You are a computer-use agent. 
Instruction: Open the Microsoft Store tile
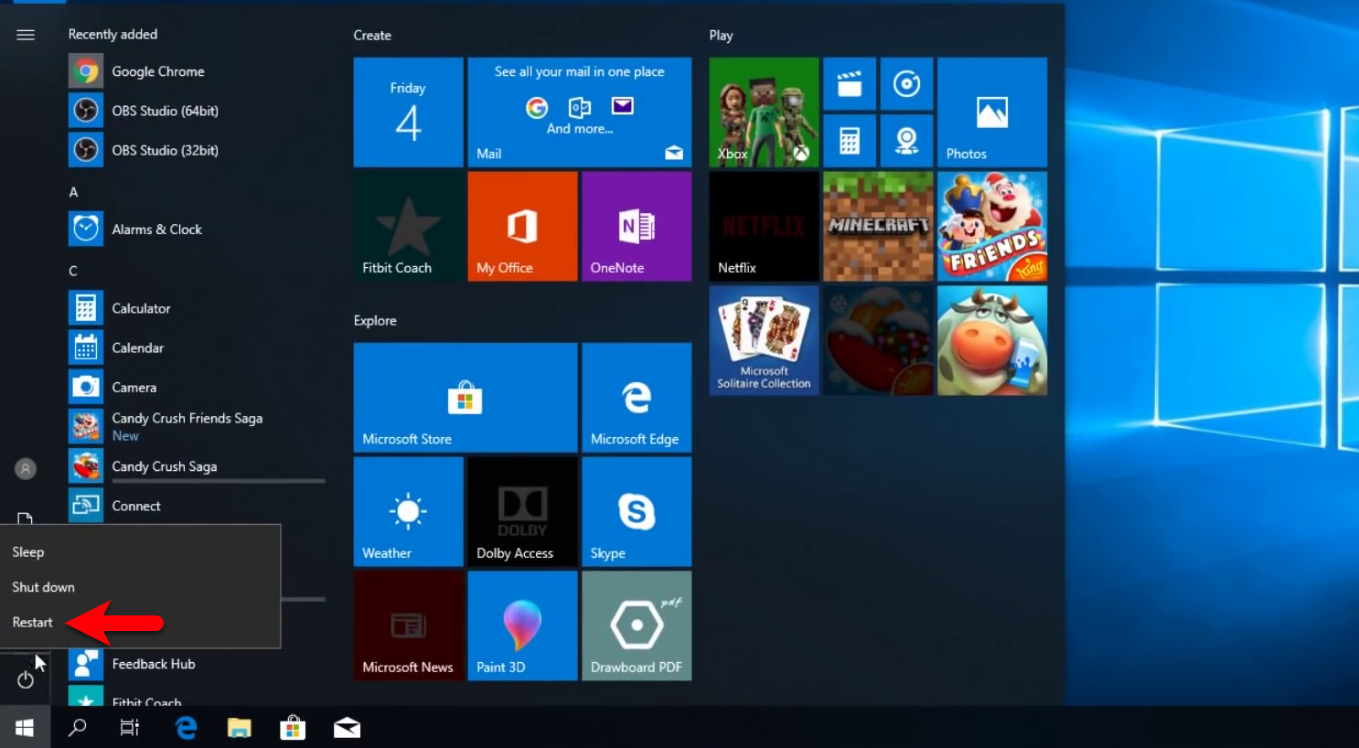tap(465, 398)
